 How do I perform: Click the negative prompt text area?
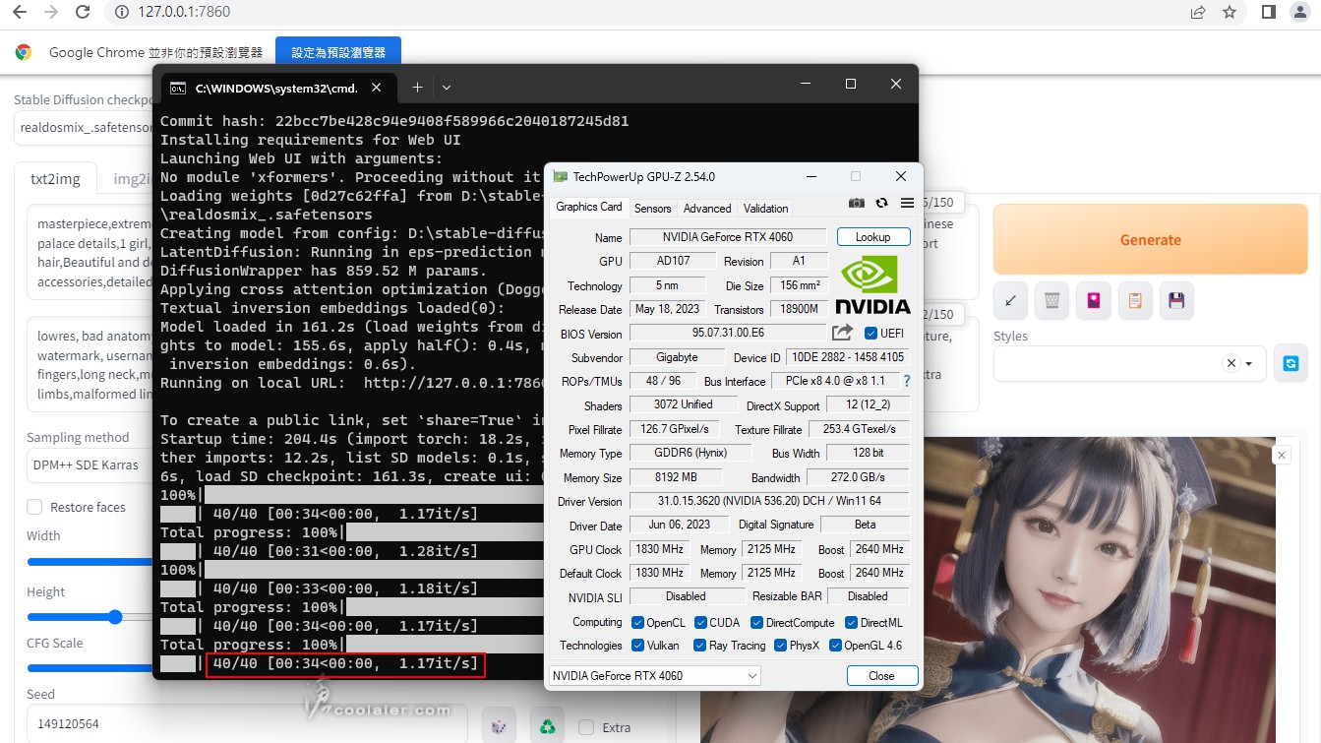tap(90, 365)
